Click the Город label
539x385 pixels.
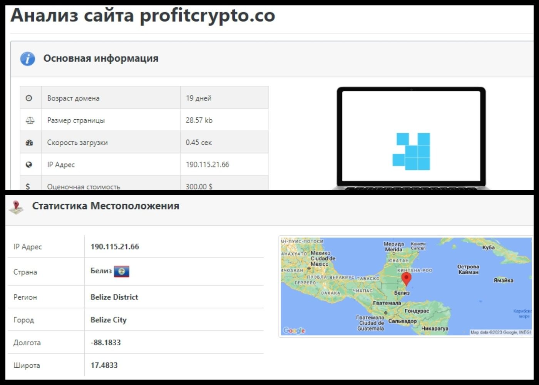[23, 320]
